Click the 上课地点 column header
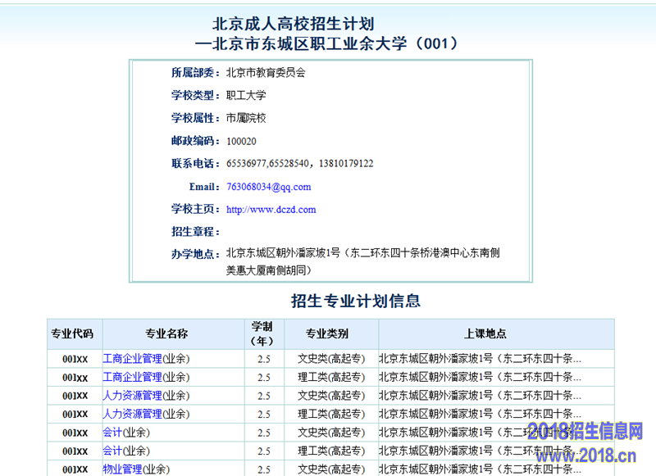Viewport: 656px width, 476px height. pyautogui.click(x=485, y=334)
